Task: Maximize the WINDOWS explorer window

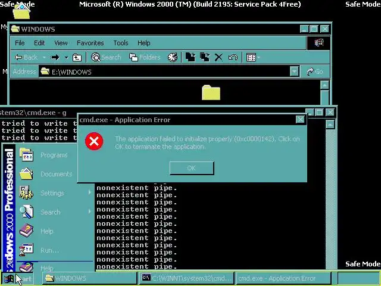Action: click(314, 29)
